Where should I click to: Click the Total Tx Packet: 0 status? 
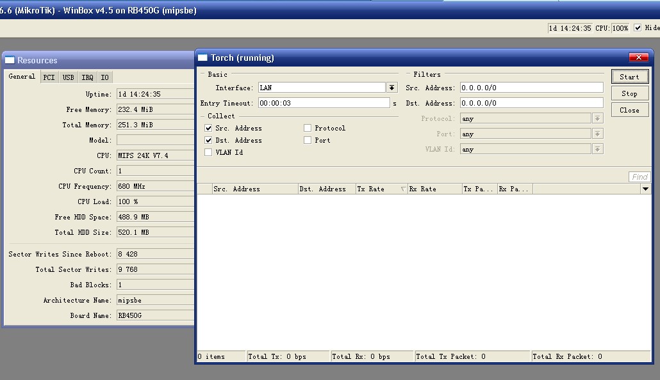[472, 356]
